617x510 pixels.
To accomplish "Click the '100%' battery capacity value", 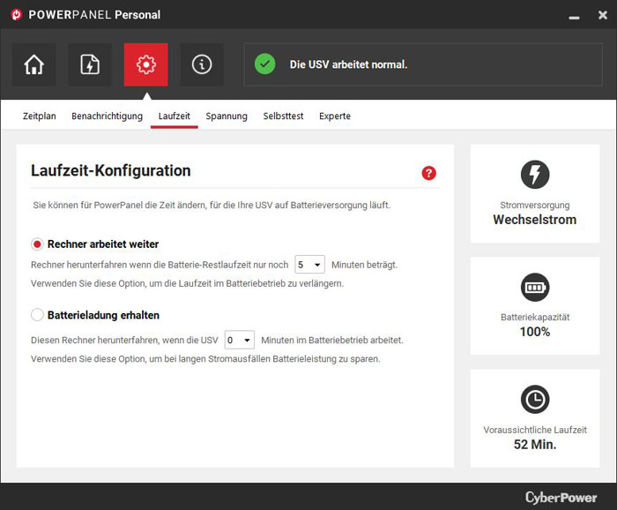I will 535,332.
